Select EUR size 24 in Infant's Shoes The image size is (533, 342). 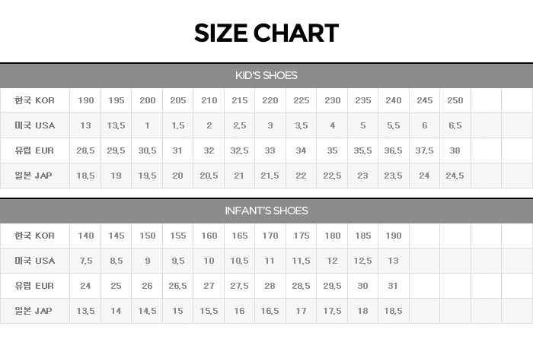point(85,286)
